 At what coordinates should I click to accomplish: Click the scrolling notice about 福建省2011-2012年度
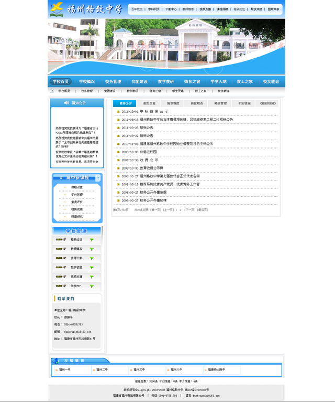coord(77,131)
